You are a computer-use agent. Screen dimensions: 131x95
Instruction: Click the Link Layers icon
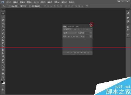pos(68,53)
